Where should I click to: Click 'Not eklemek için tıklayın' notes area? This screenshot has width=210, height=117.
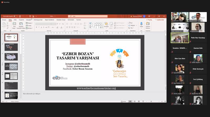(x=32, y=94)
